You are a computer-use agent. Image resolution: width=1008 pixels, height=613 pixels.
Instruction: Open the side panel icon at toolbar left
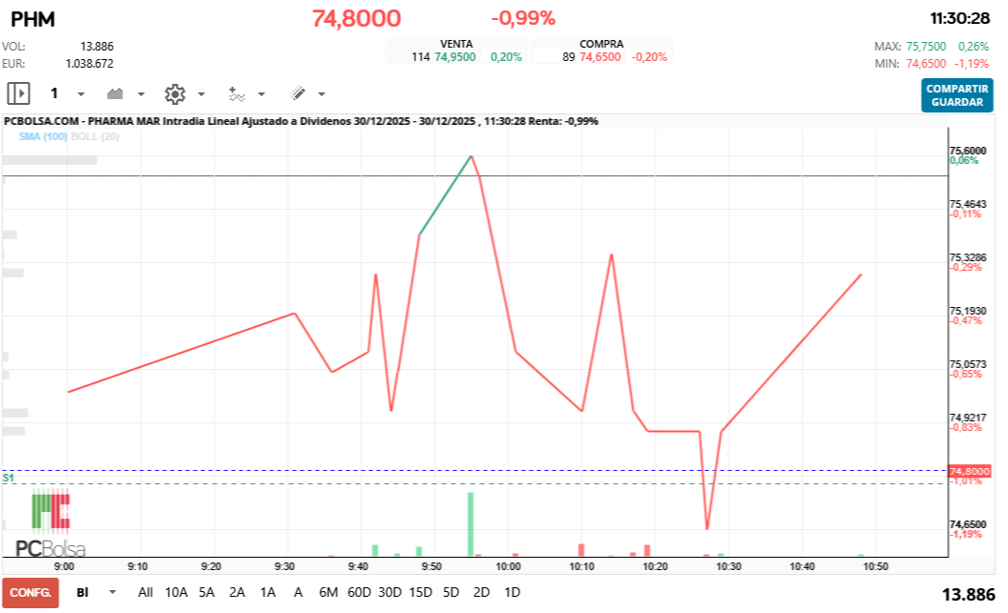19,93
